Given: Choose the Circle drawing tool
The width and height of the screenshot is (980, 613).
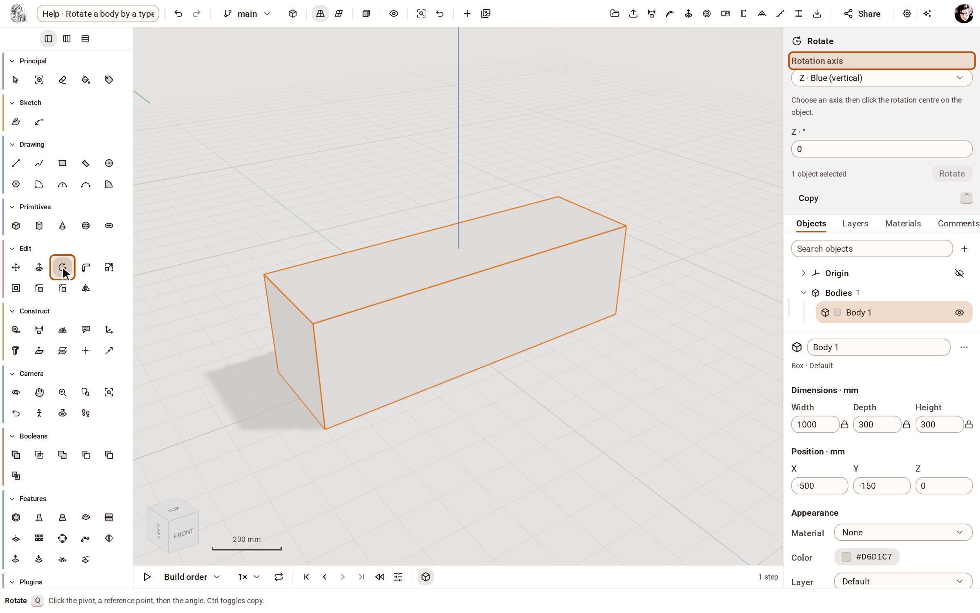Looking at the screenshot, I should coord(109,163).
